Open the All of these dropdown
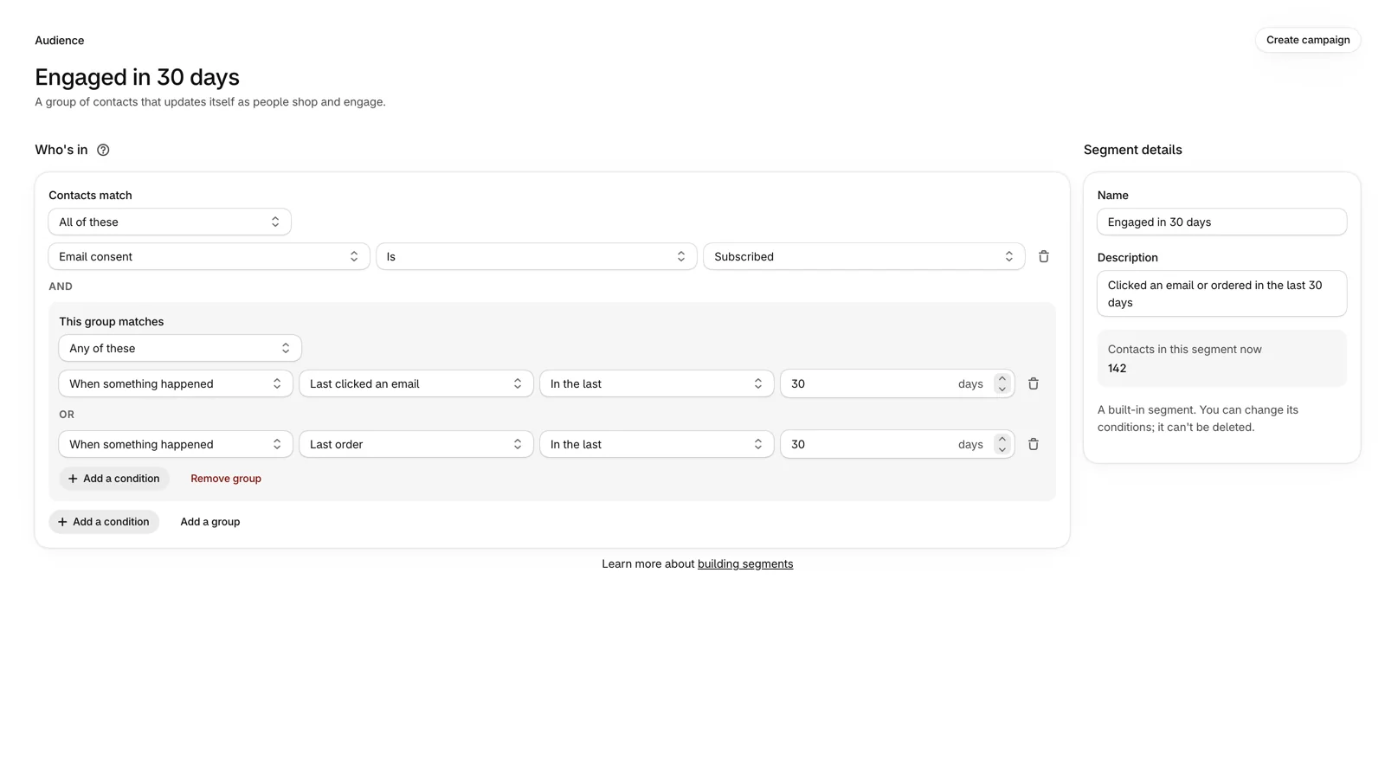Viewport: 1385px width, 779px height. pos(170,222)
